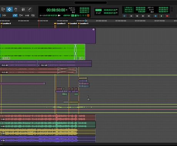Click the green Play transport button
The height and width of the screenshot is (146, 177).
click(161, 16)
